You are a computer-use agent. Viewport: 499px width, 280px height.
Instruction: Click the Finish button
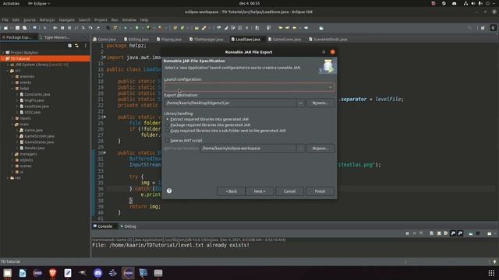(x=320, y=191)
